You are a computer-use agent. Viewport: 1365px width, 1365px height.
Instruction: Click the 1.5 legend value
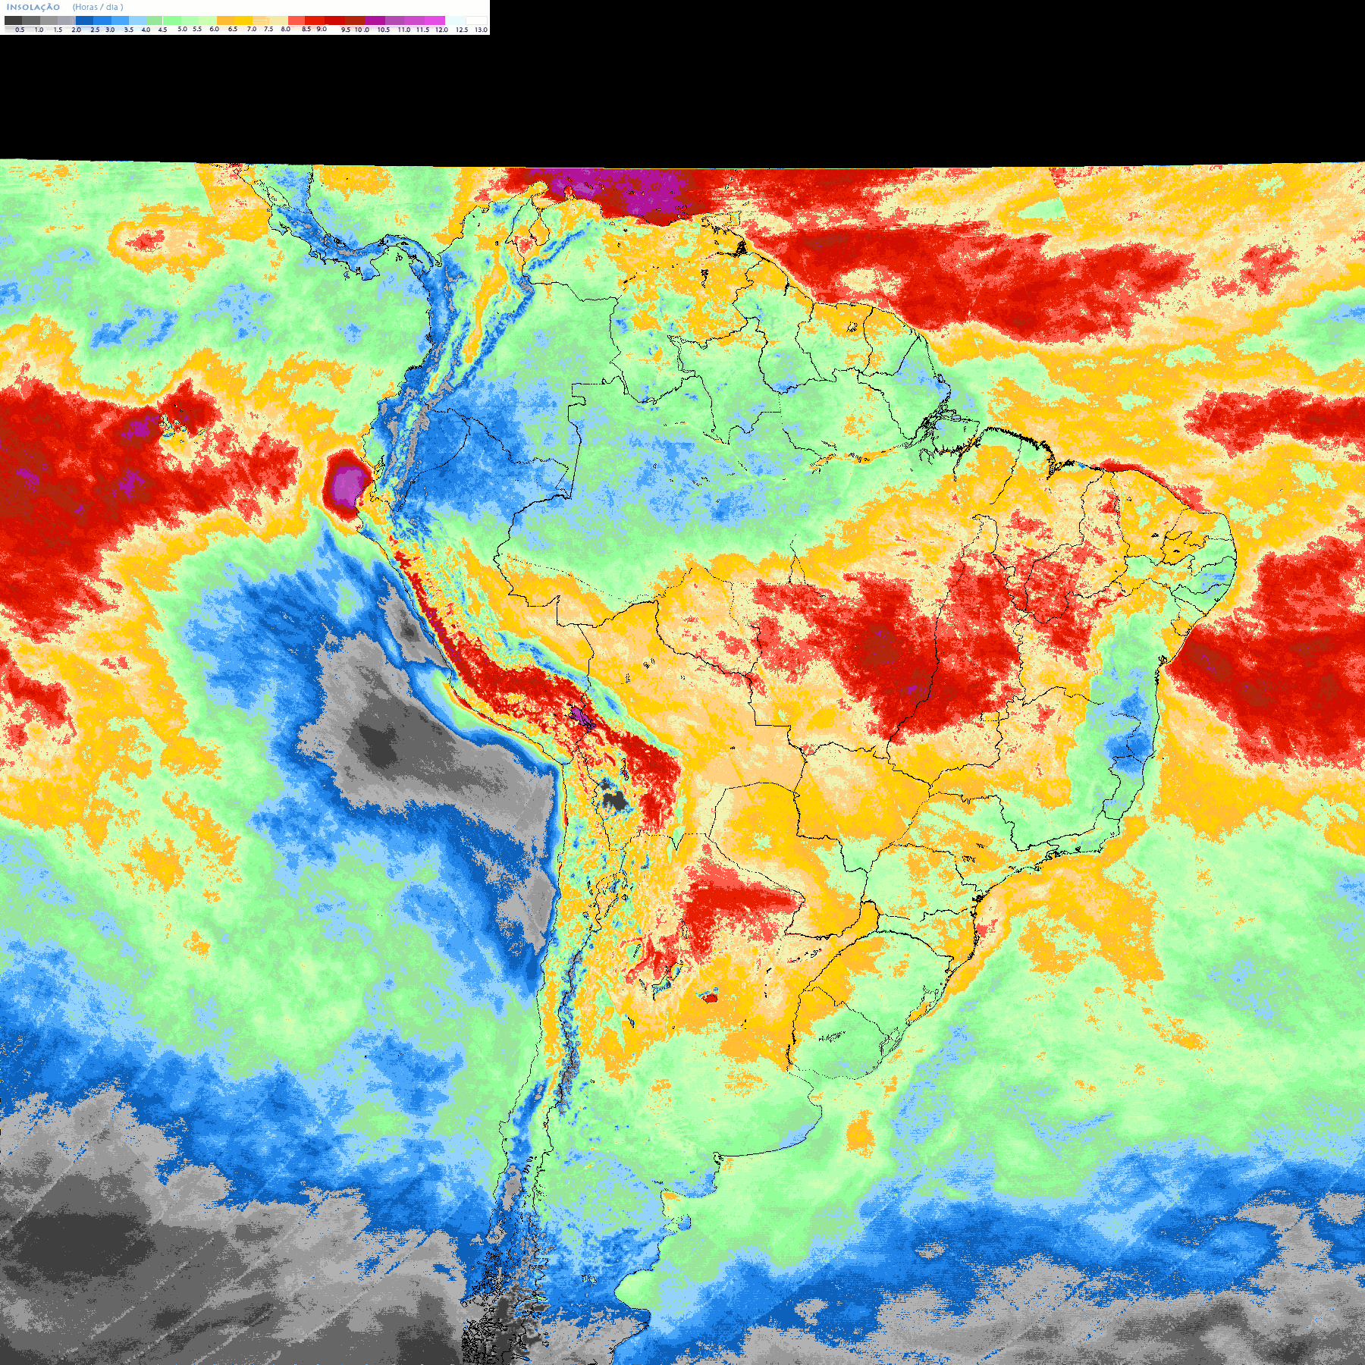point(58,30)
